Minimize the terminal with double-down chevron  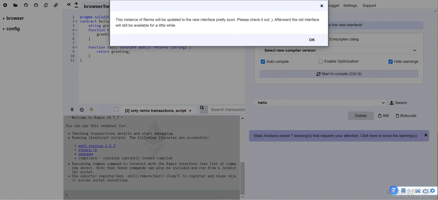(x=72, y=110)
